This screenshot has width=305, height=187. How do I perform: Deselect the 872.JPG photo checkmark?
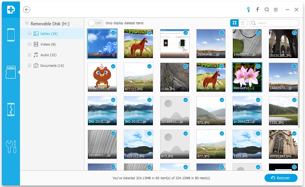[x=222, y=100]
